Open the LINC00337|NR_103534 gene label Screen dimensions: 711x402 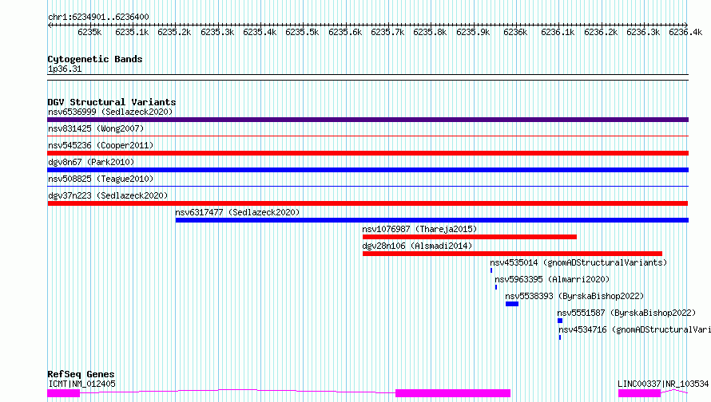click(x=663, y=384)
